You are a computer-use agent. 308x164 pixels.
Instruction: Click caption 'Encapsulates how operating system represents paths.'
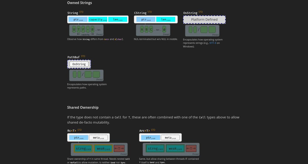click(87, 86)
